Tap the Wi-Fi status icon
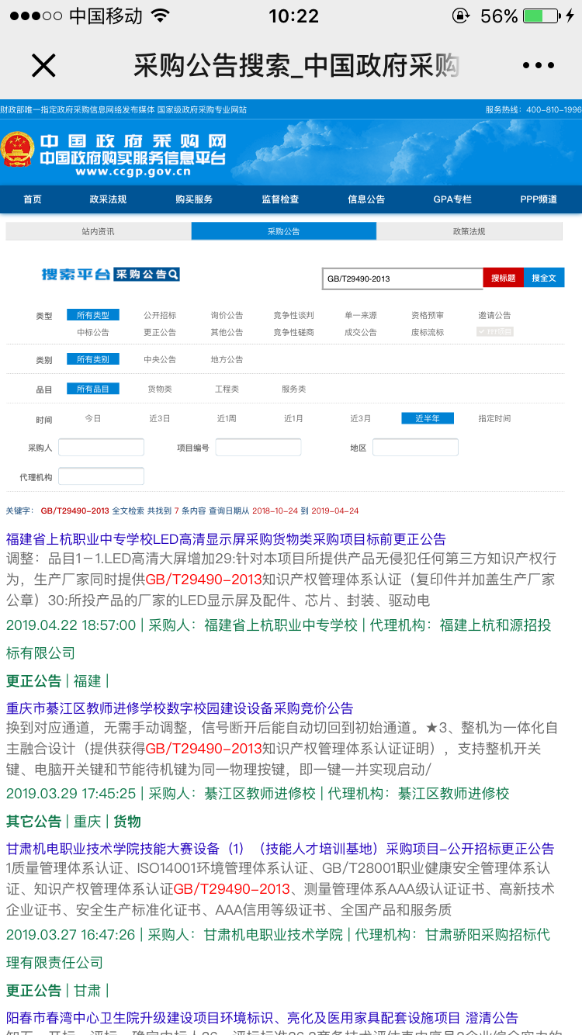 [x=161, y=16]
